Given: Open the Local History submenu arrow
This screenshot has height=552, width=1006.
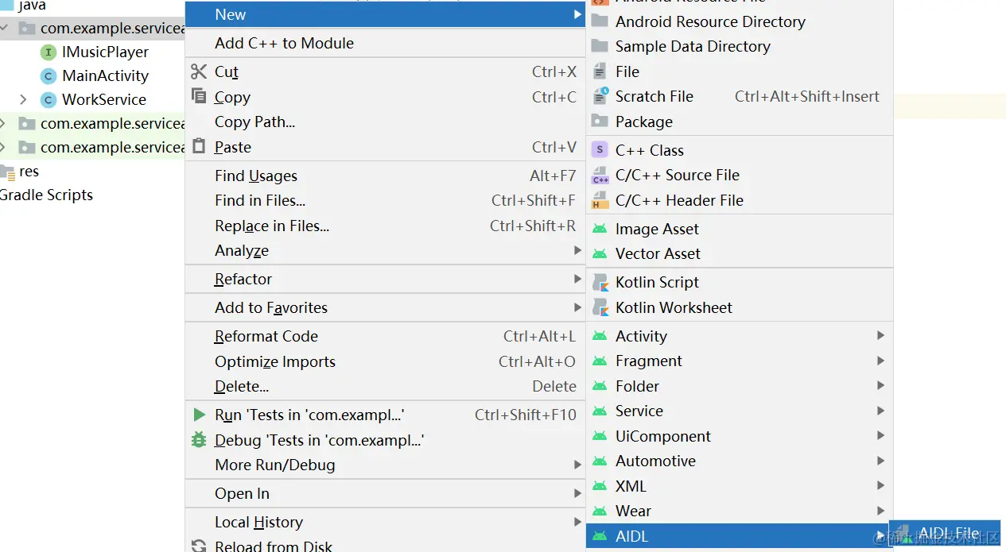Looking at the screenshot, I should (x=577, y=522).
